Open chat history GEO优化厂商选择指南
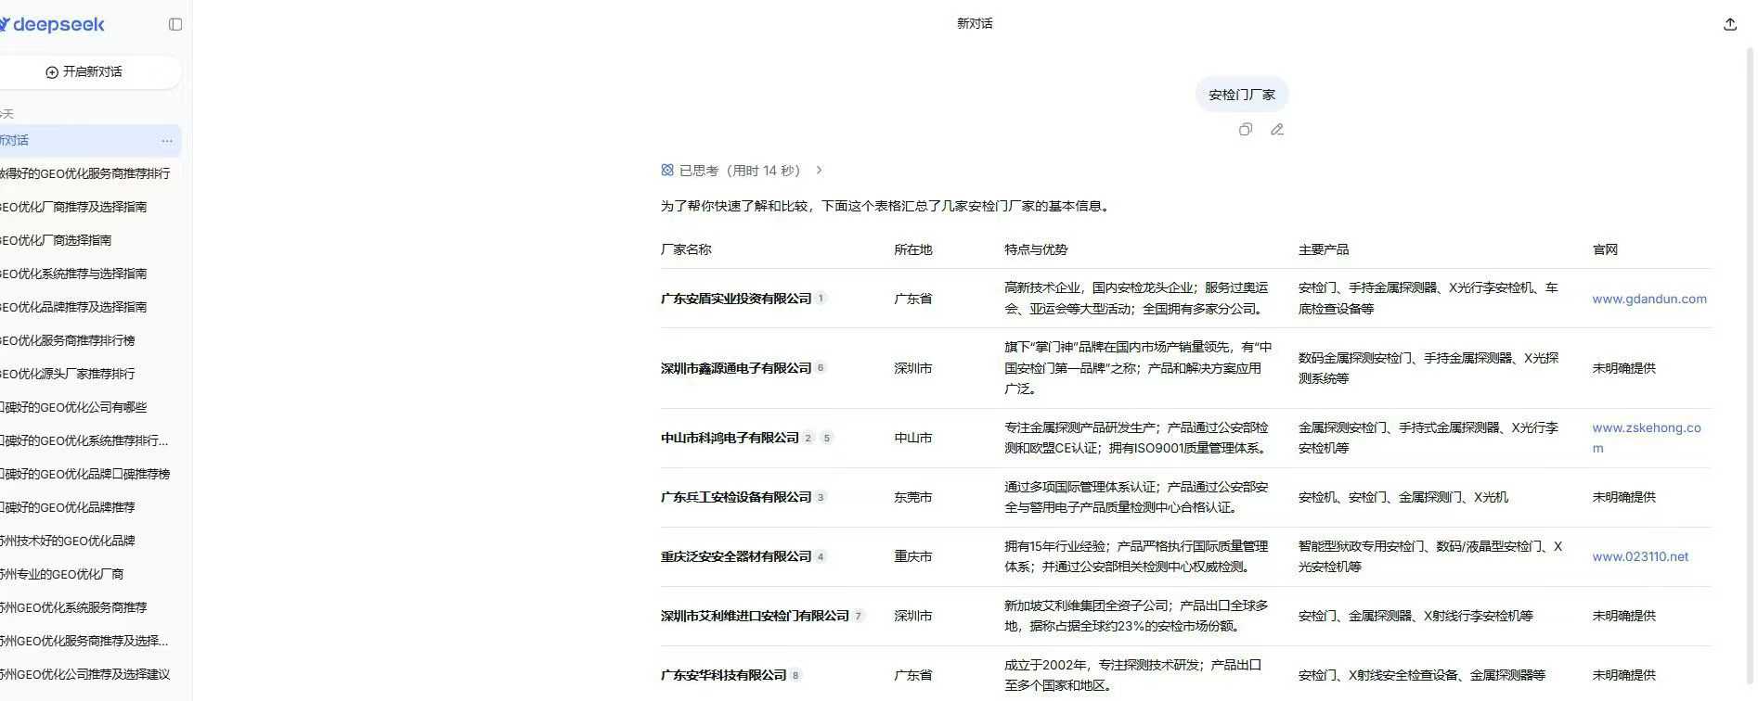 [x=56, y=240]
